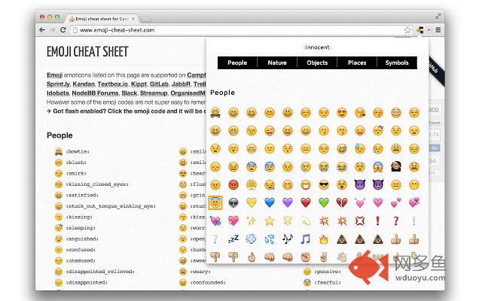Image resolution: width=482 pixels, height=301 pixels.
Task: Open the GitLab link
Action: point(159,84)
